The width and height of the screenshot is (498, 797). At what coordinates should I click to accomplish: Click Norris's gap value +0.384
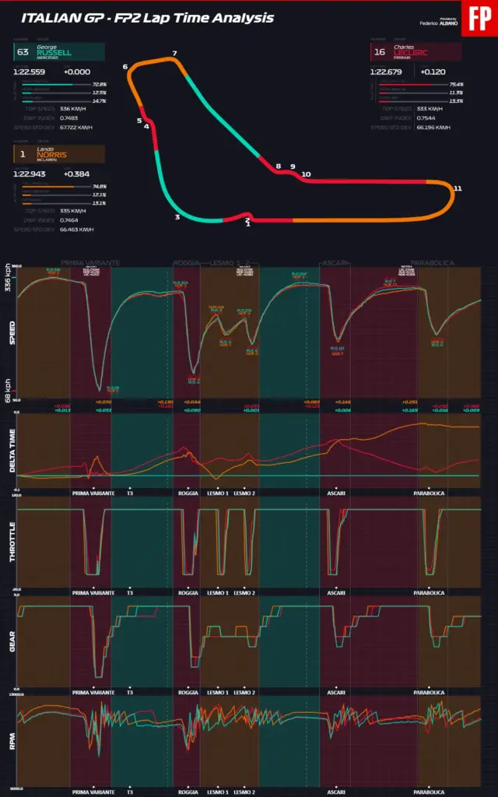click(77, 174)
